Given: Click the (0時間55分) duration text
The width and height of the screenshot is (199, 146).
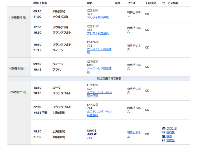Looking at the screenshot, I should click(17, 68).
